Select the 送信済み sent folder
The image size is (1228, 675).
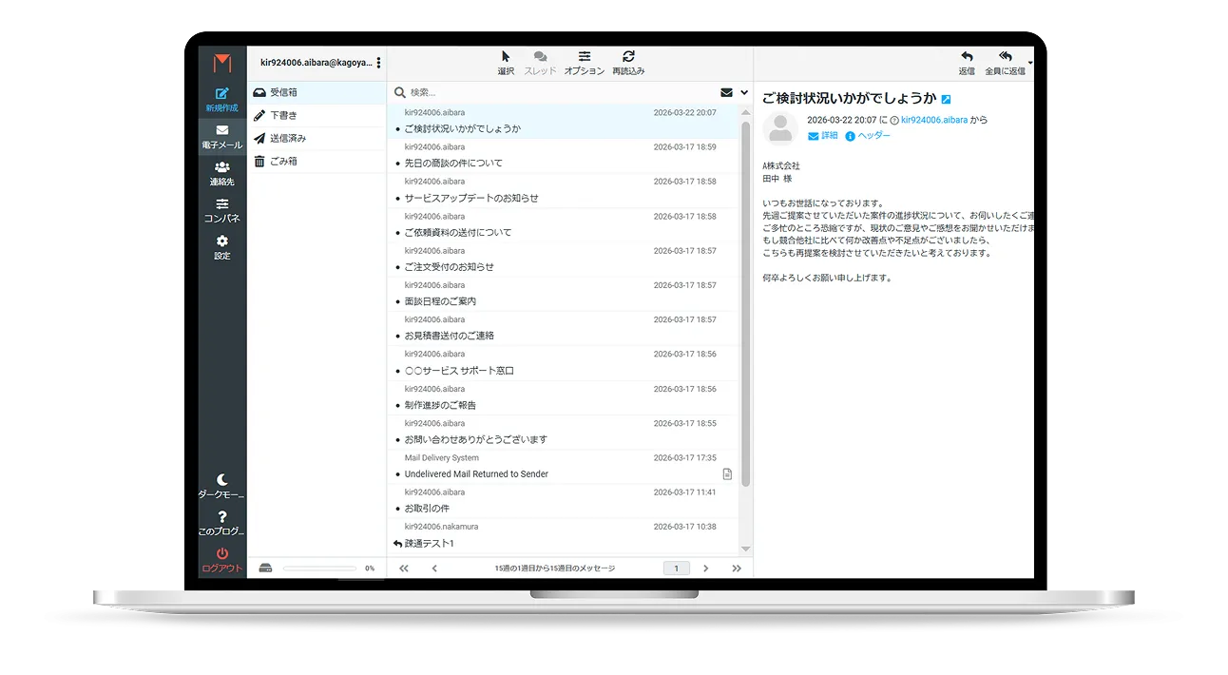317,138
